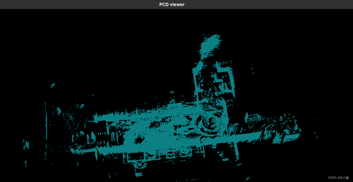Click the small isolated cluster at far left

coord(26,145)
